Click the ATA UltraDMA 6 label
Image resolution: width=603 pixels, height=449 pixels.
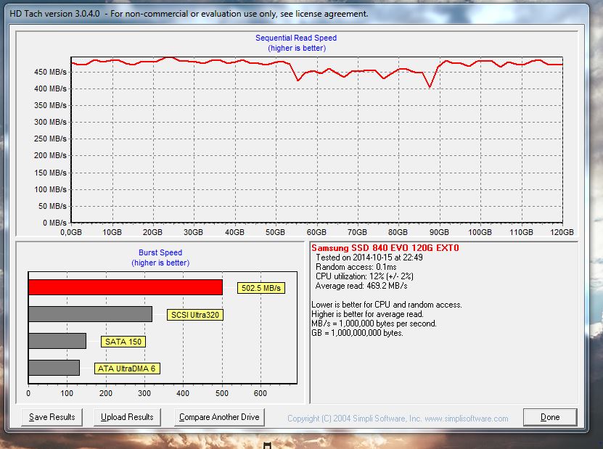point(128,368)
